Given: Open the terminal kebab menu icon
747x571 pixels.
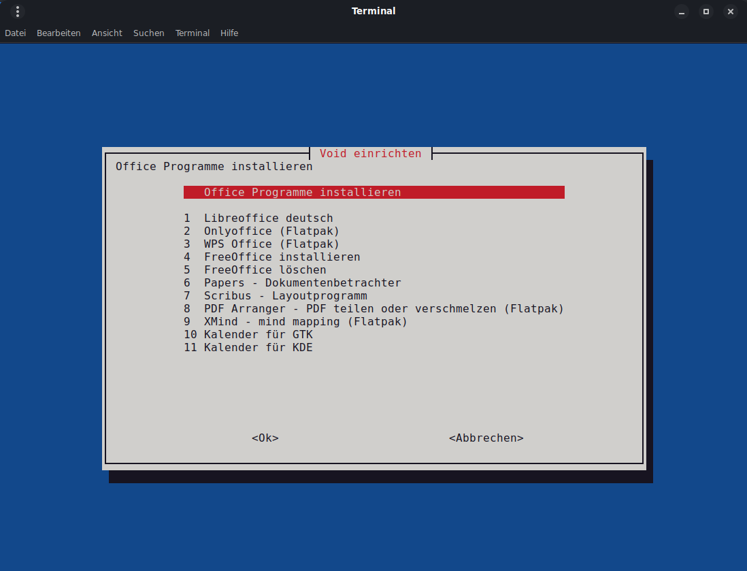Looking at the screenshot, I should click(x=18, y=12).
